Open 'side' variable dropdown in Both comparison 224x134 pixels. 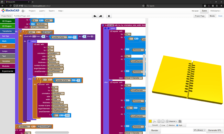(x=32, y=32)
